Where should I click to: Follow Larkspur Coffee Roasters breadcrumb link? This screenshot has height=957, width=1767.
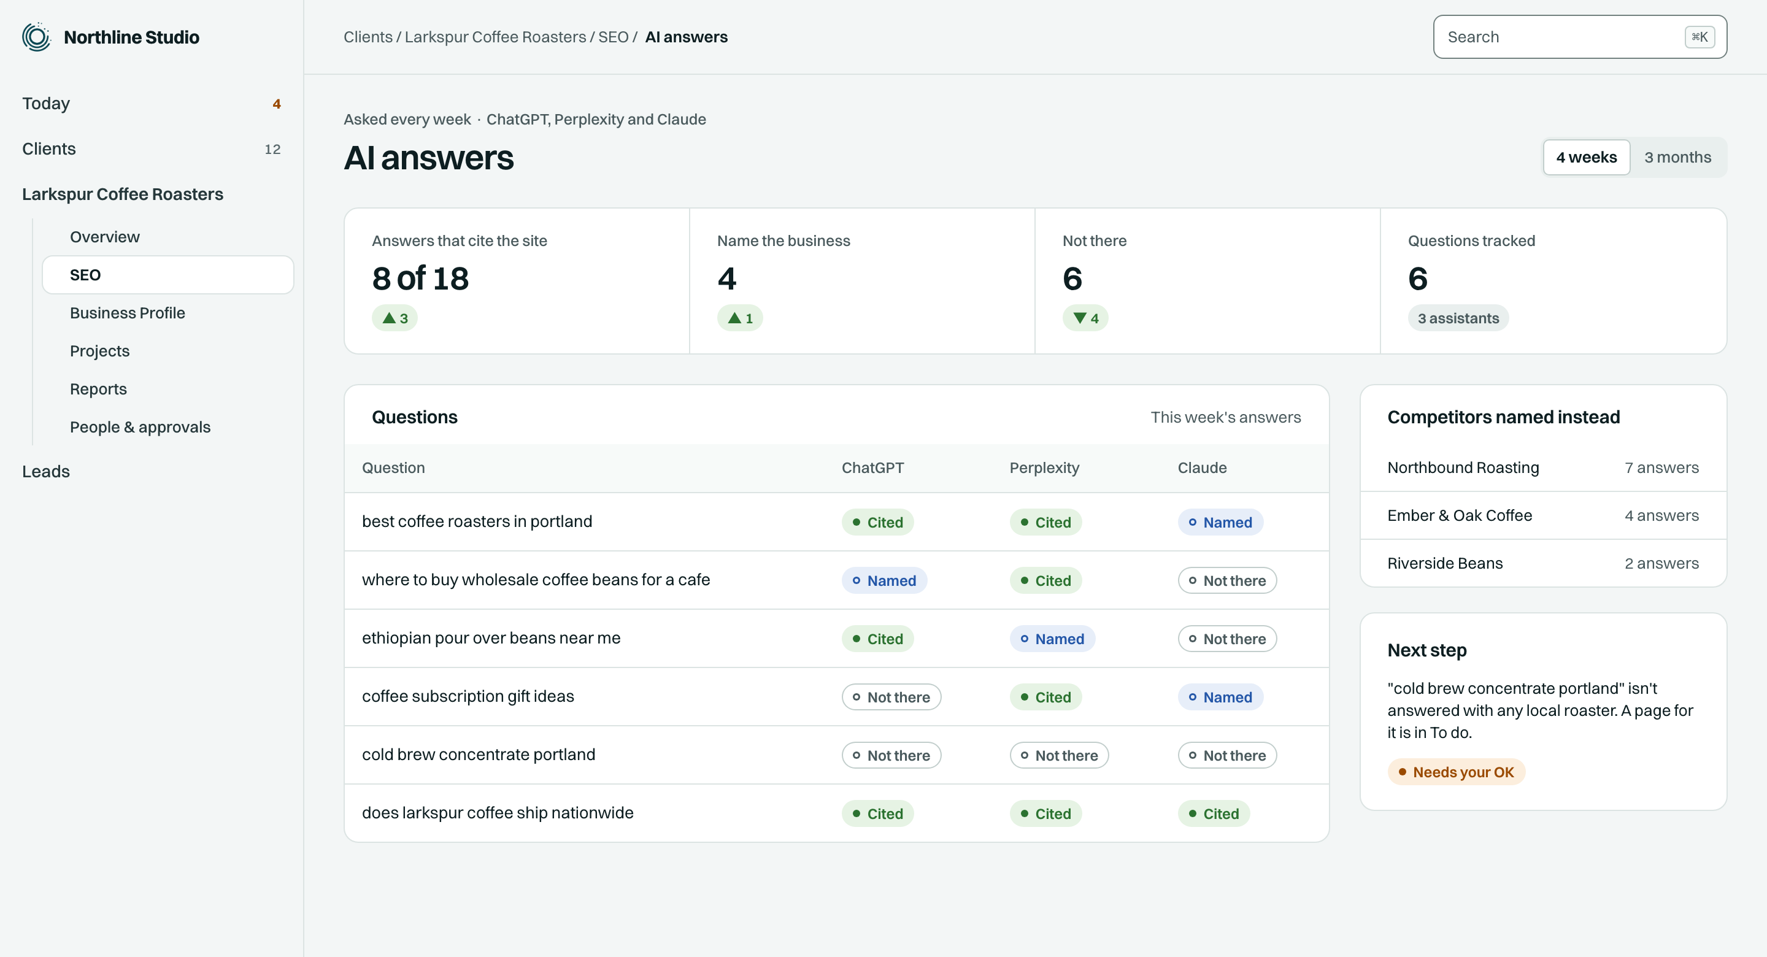[495, 37]
